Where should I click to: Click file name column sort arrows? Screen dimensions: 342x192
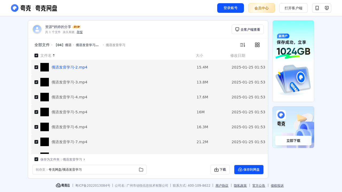54,55
